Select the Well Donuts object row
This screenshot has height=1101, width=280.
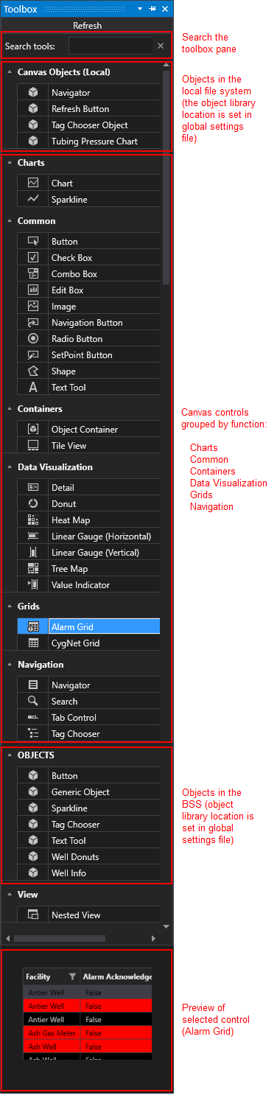pos(88,857)
